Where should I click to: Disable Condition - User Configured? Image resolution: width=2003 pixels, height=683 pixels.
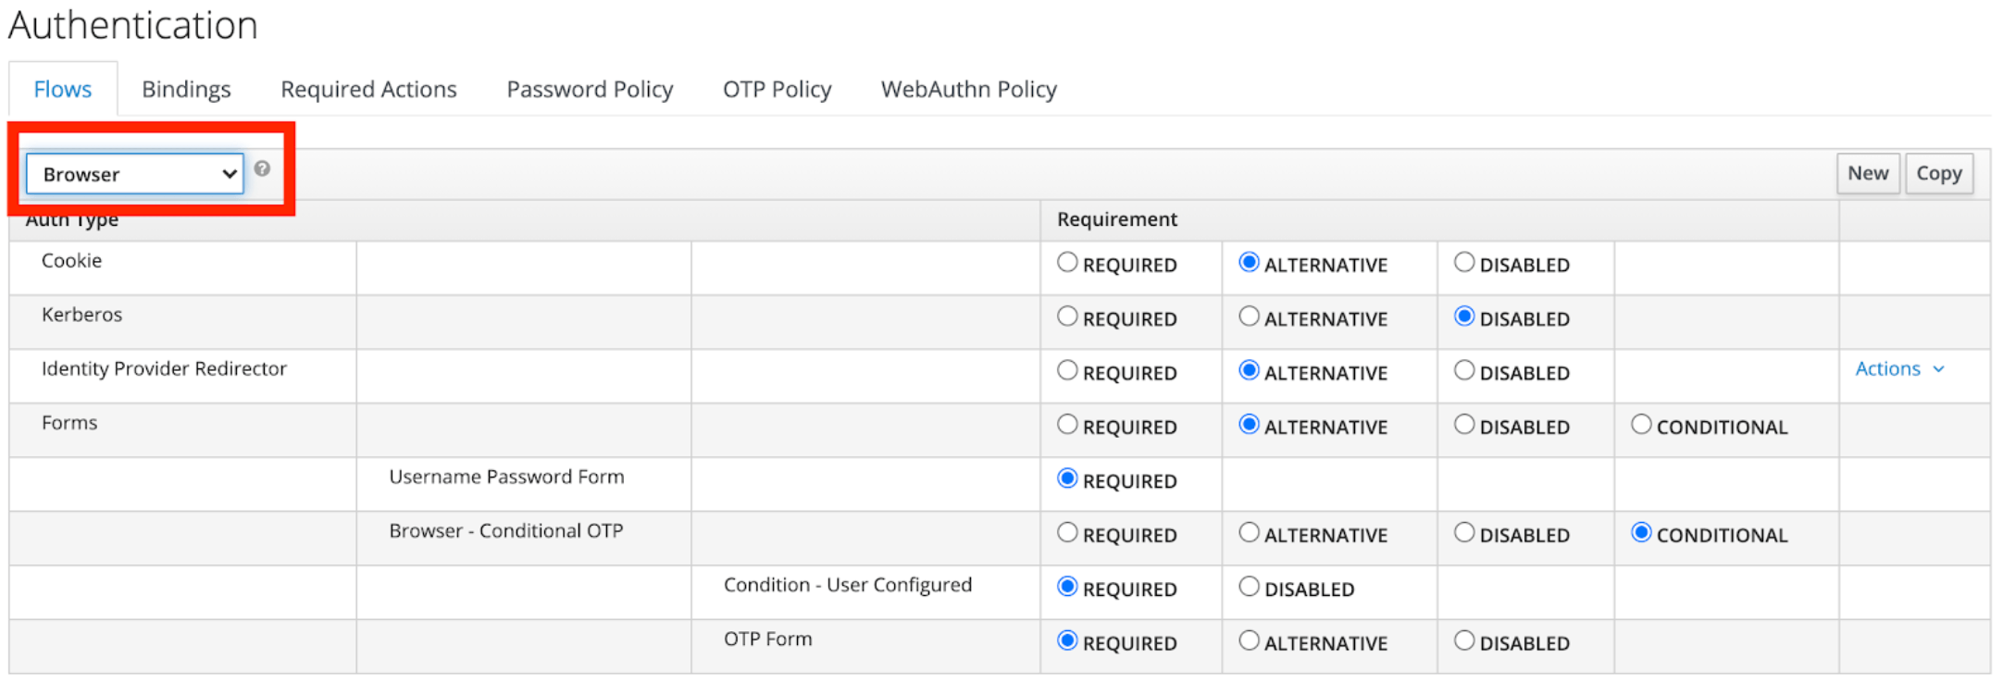[1249, 586]
